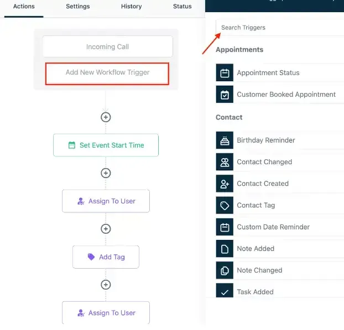Viewport: 344px width, 330px height.
Task: Choose the Contact Created icon
Action: pos(225,184)
